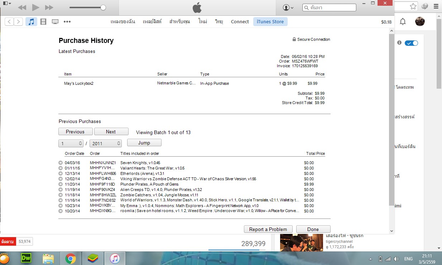This screenshot has height=265, width=442.
Task: Click the arrow icon beside order 12/02/14
Action: tap(61, 179)
